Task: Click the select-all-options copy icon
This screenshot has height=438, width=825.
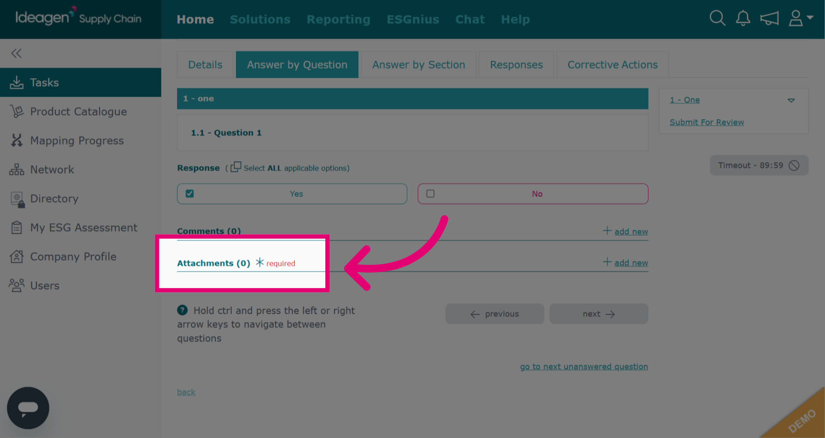Action: point(235,167)
